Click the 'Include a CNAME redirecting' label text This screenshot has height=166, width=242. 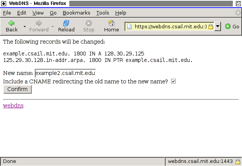point(85,81)
